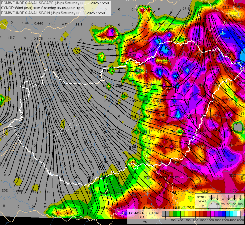The image size is (245, 225).
Task: Click the 6000 tick label in CAPE legend
Action: tap(240, 220)
